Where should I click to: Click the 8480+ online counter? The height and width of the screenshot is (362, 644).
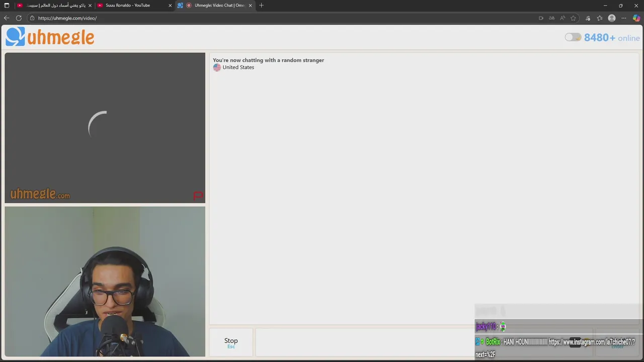pyautogui.click(x=612, y=38)
